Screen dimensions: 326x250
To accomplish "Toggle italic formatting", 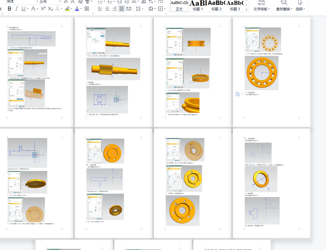I will click(x=16, y=9).
